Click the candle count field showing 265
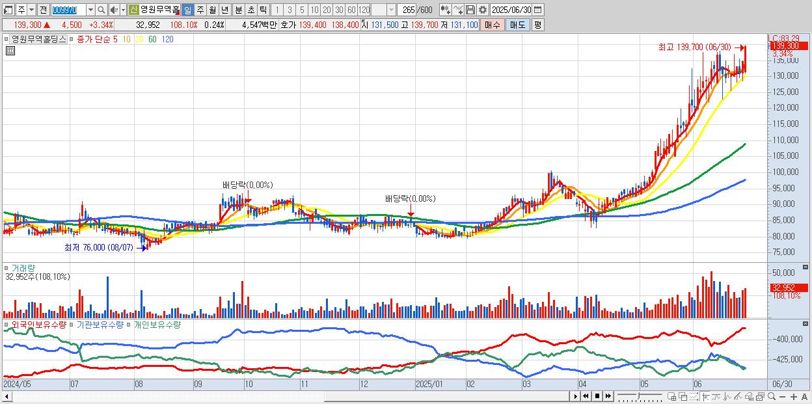Screen dimensions: 812x404 pos(407,10)
